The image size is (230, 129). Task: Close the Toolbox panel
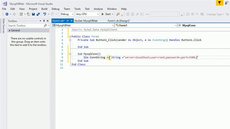(x=47, y=21)
